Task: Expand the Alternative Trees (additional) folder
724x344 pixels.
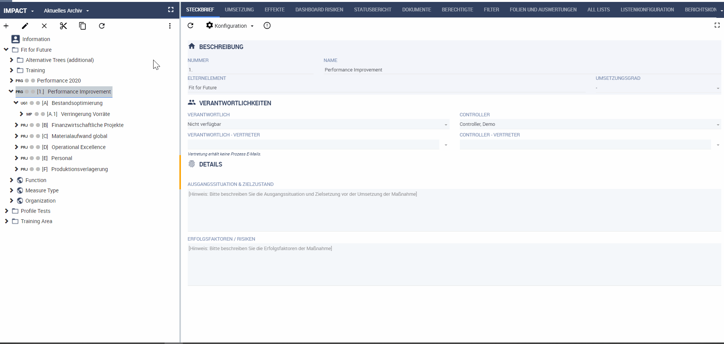Action: (x=11, y=60)
